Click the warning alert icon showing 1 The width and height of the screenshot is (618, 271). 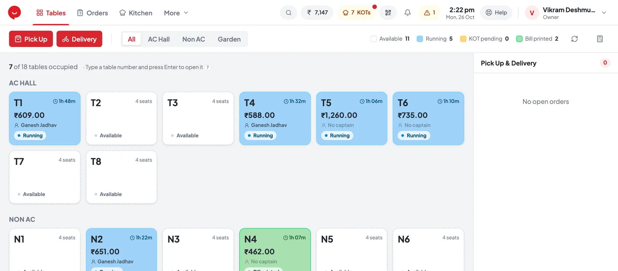tap(430, 13)
